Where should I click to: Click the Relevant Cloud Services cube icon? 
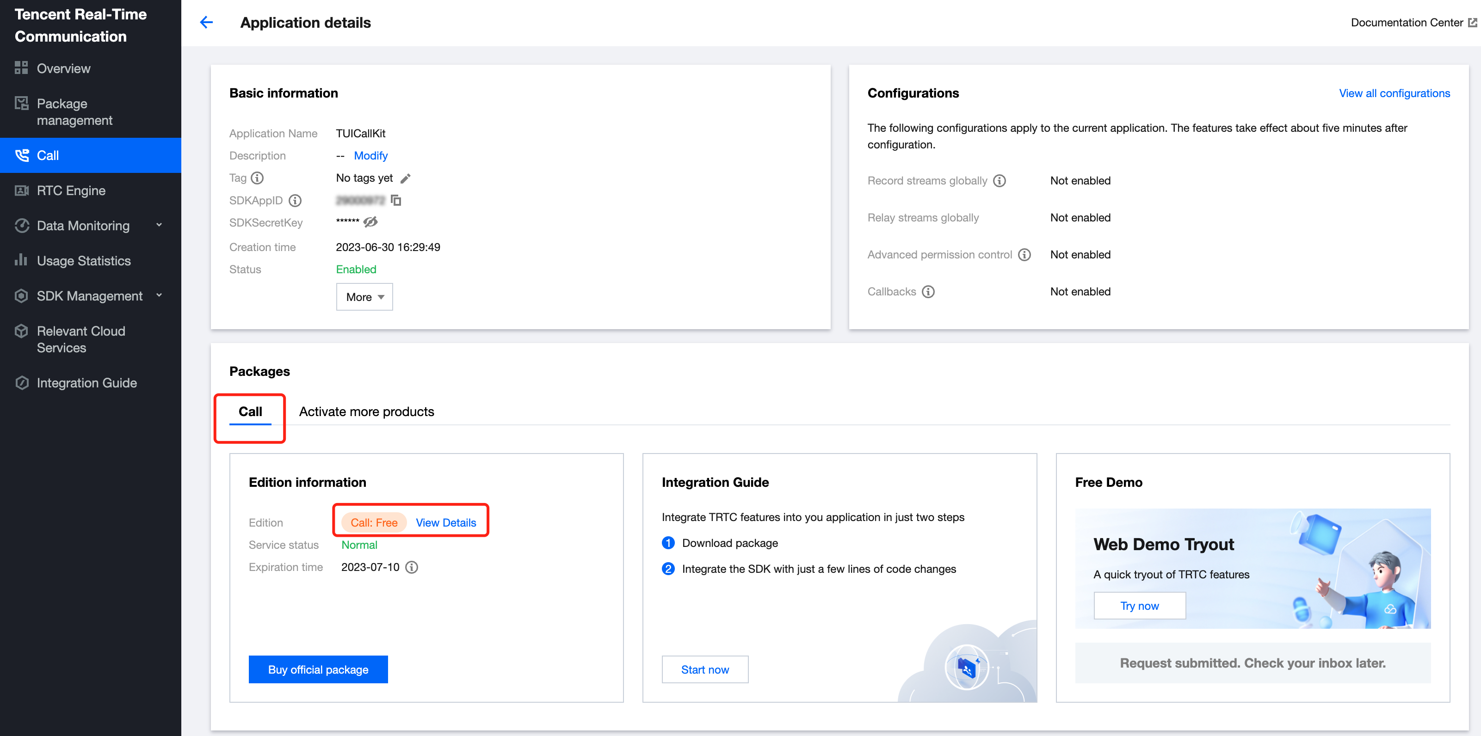coord(21,331)
